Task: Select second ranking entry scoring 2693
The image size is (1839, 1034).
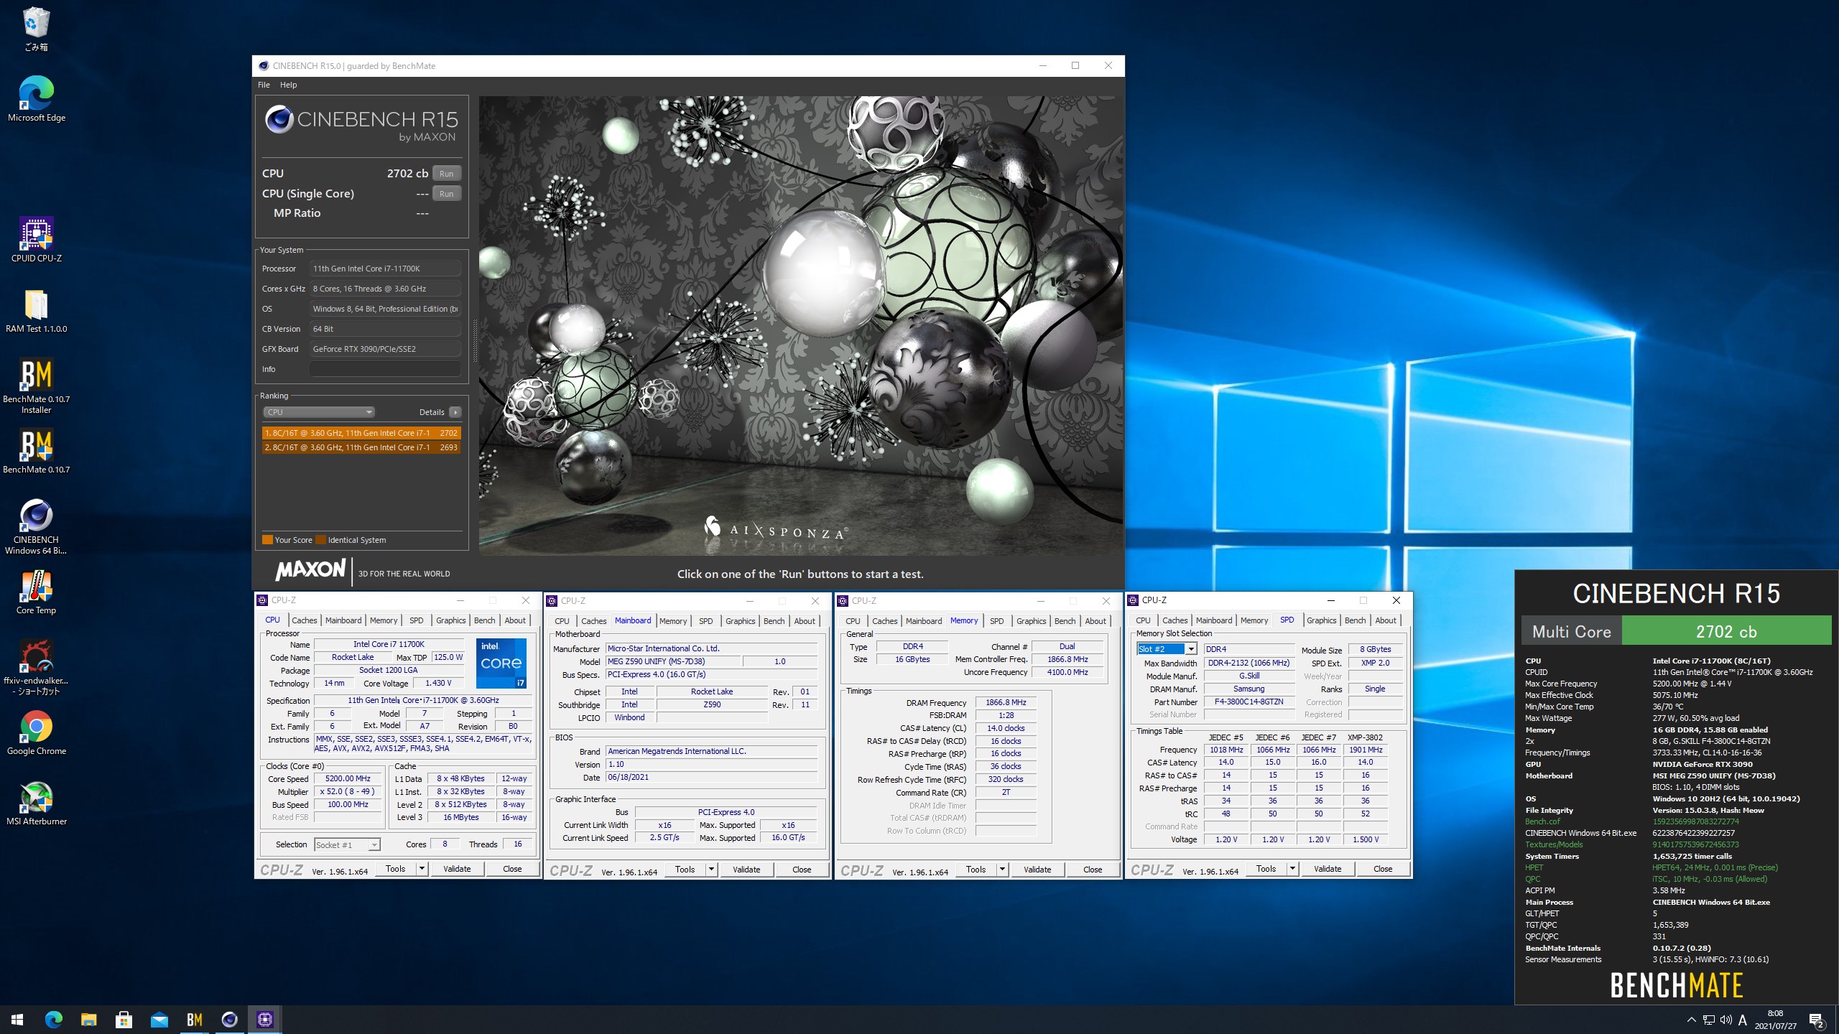Action: point(361,447)
